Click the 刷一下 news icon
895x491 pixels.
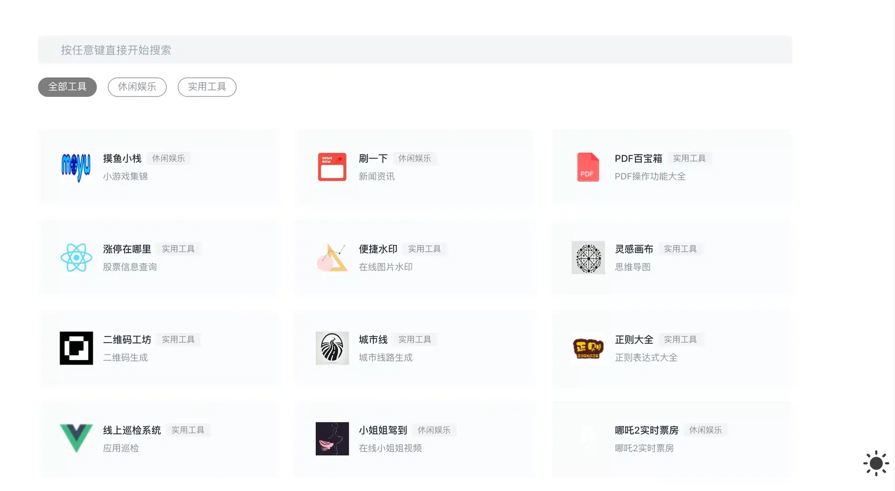[332, 167]
